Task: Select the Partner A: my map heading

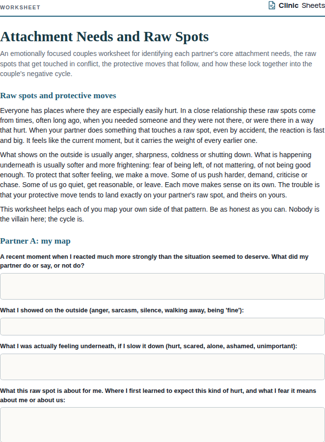Action: click(35, 241)
